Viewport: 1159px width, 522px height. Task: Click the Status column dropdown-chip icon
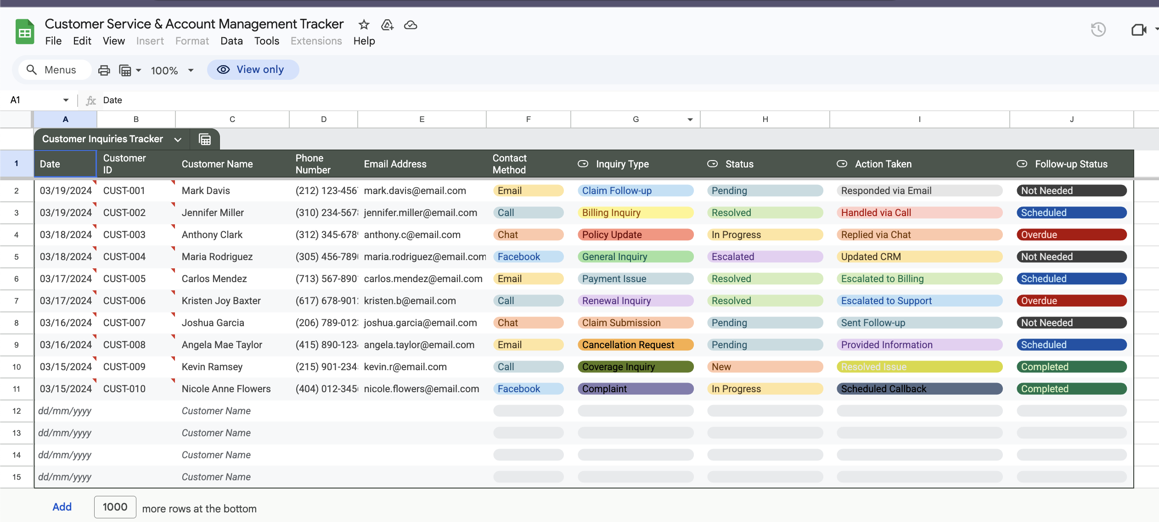(x=712, y=164)
